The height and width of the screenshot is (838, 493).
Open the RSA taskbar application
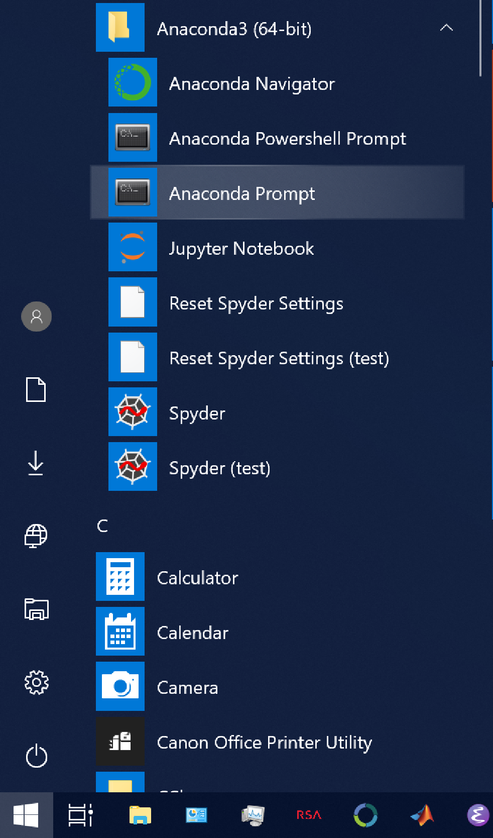coord(309,815)
